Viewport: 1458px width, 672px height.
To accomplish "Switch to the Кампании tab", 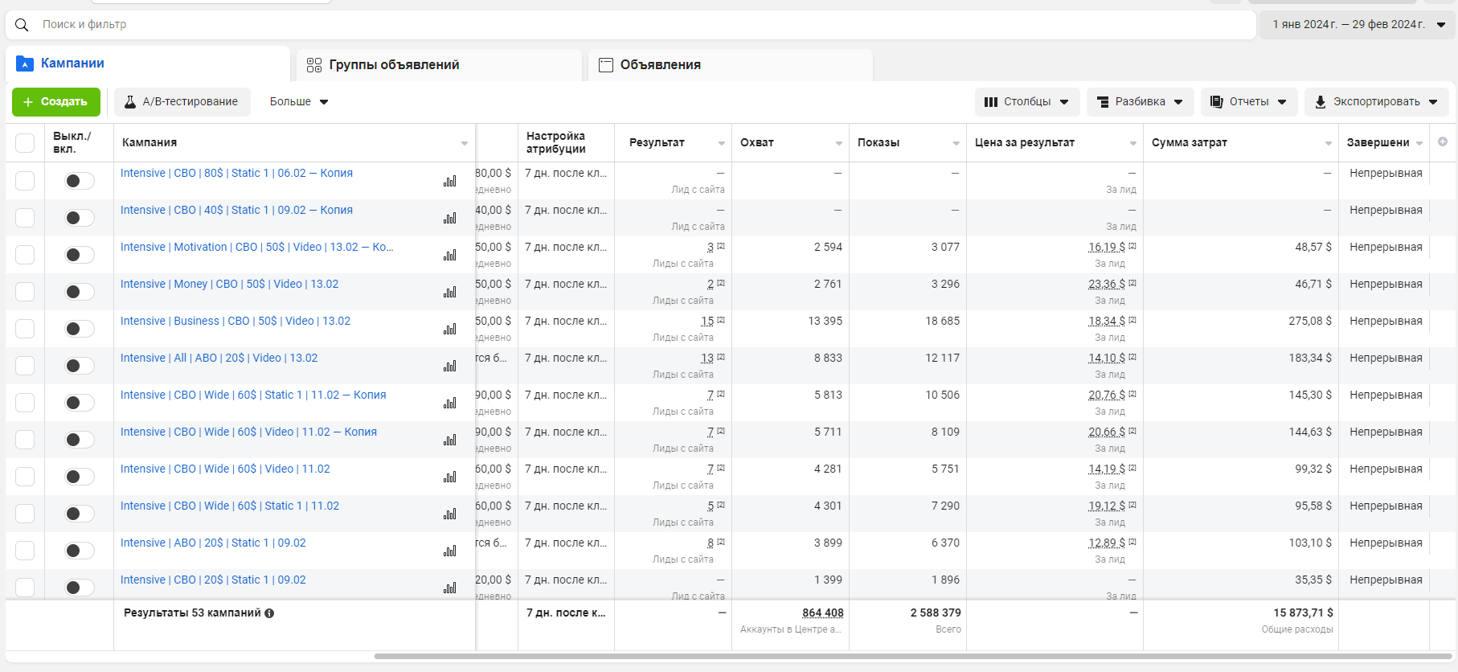I will coord(148,64).
